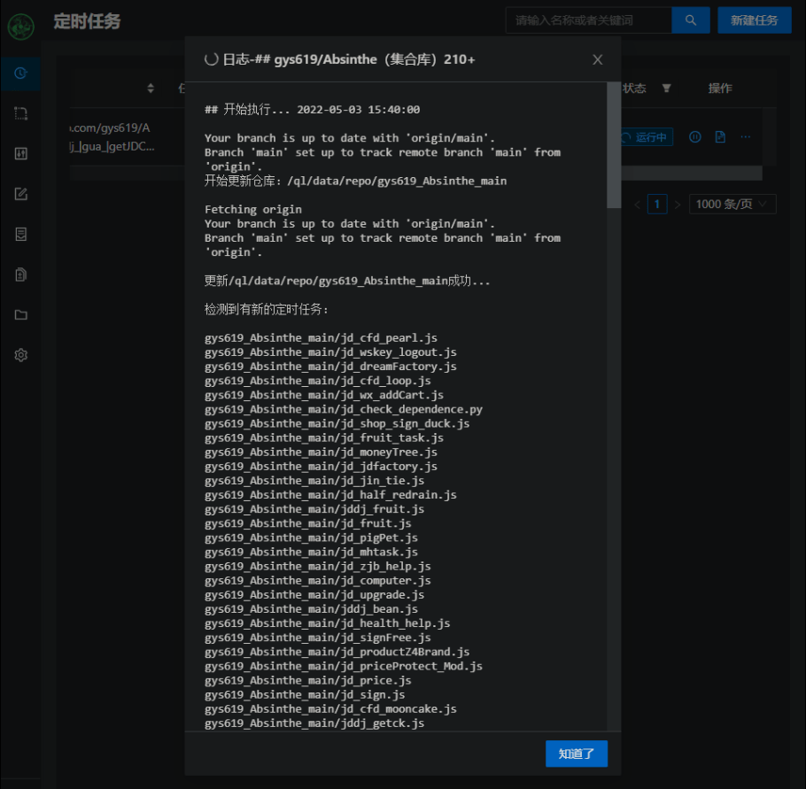
Task: Open the file diff compare sidebar icon
Action: pyautogui.click(x=20, y=275)
